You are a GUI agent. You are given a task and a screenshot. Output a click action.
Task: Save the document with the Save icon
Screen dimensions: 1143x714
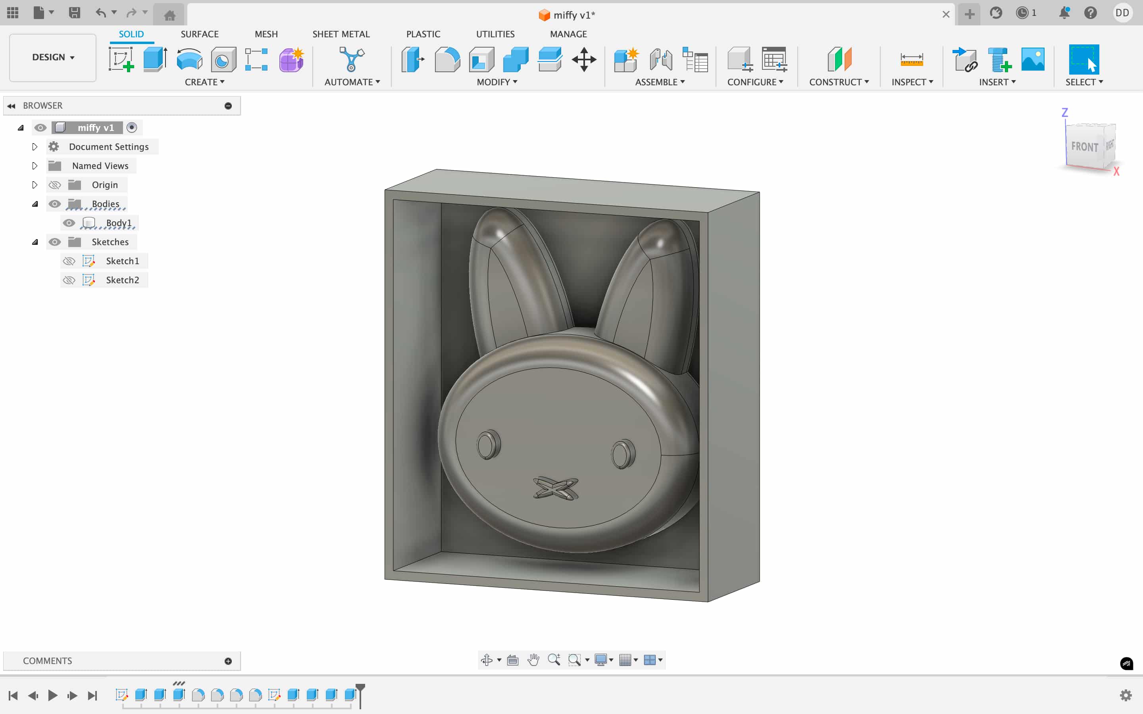coord(74,13)
